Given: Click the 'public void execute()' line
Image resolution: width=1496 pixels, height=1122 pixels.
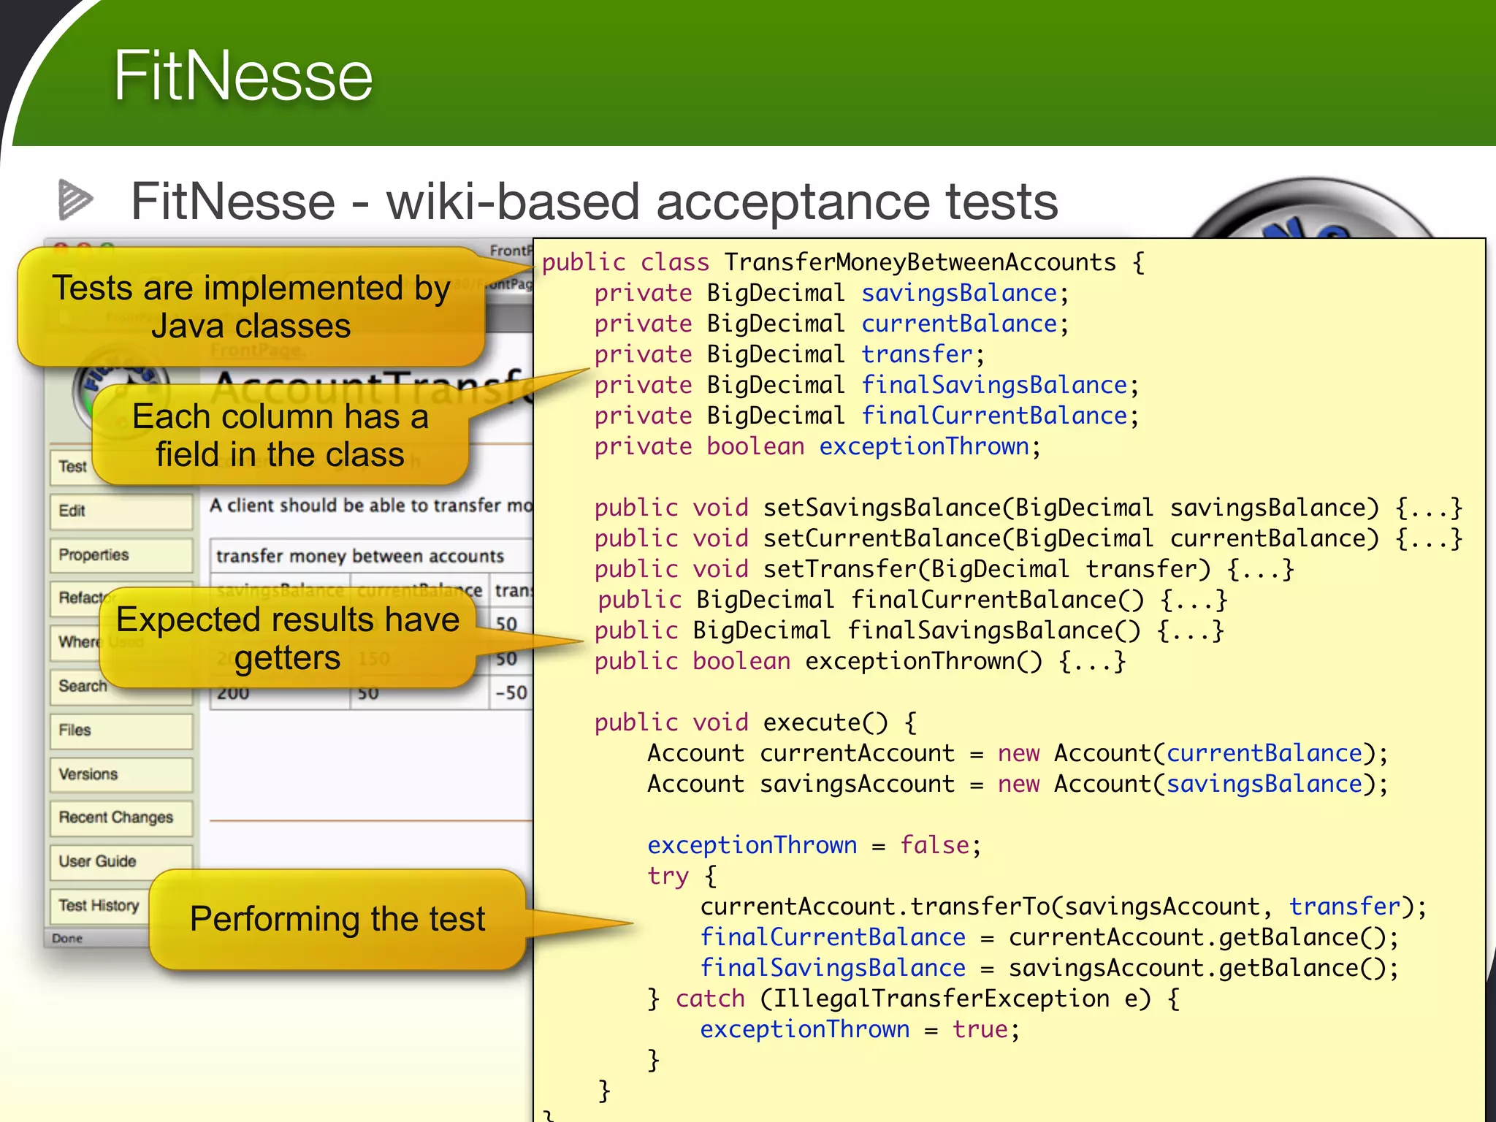Looking at the screenshot, I should click(x=756, y=722).
